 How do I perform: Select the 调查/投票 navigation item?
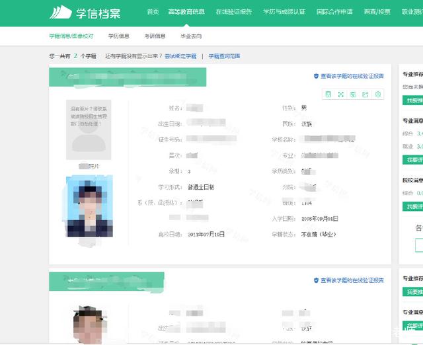coord(378,12)
